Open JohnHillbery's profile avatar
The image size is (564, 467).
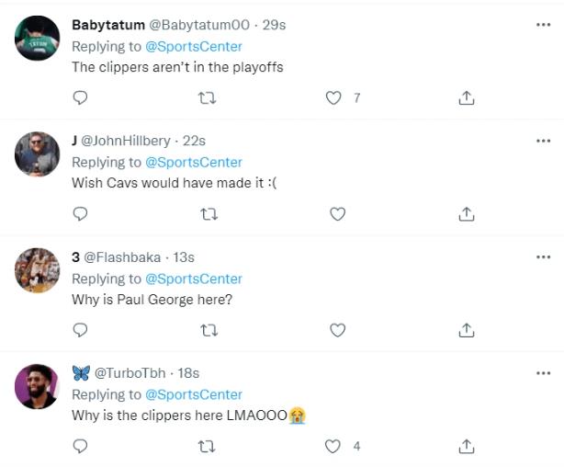click(x=38, y=154)
